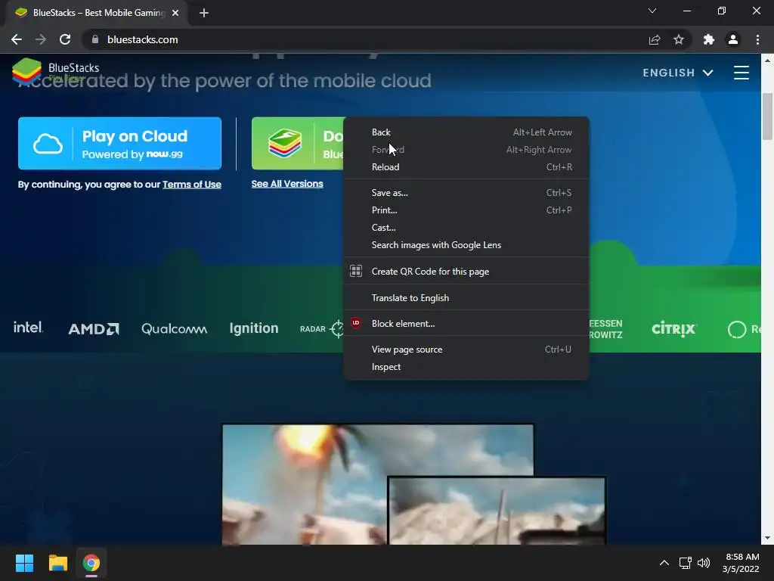Click the gameplay video thumbnail

pos(413,484)
